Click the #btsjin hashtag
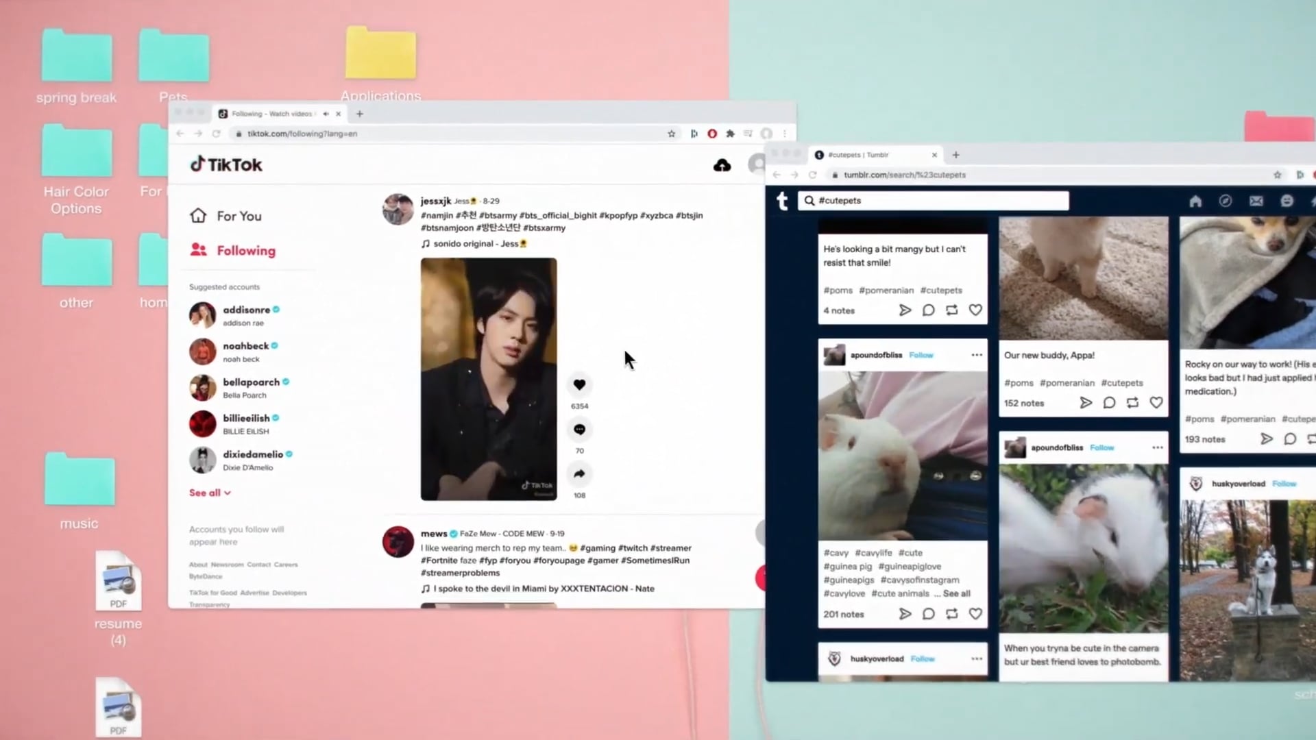The height and width of the screenshot is (740, 1316). click(690, 215)
